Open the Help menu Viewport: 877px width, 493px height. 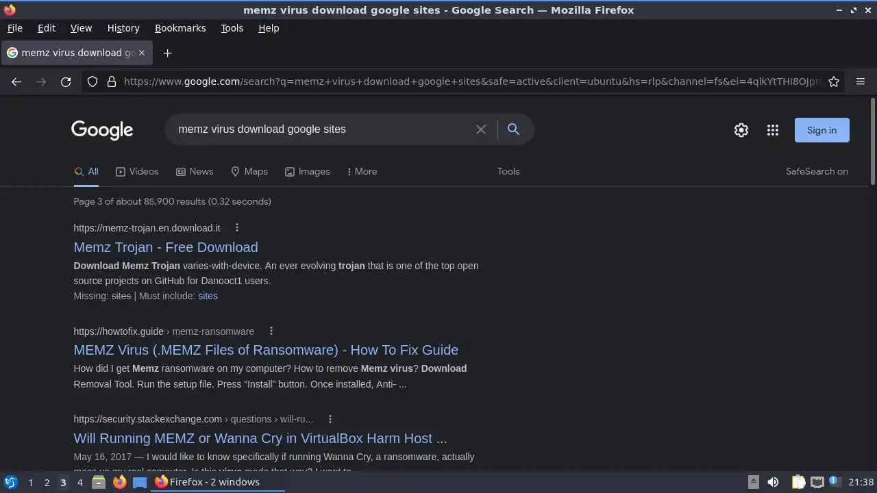click(269, 28)
